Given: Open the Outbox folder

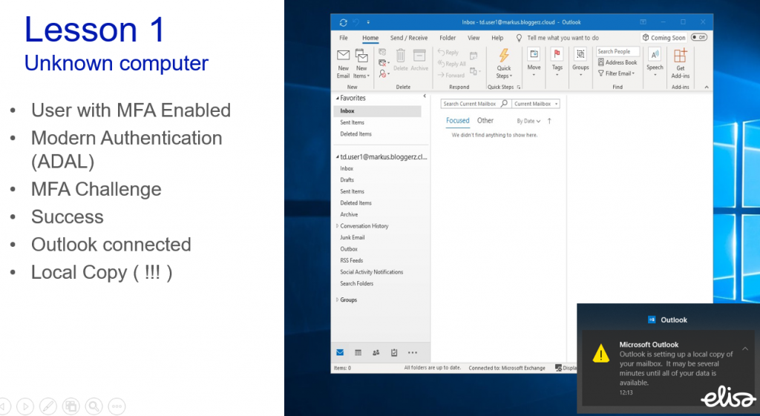Looking at the screenshot, I should pyautogui.click(x=349, y=249).
